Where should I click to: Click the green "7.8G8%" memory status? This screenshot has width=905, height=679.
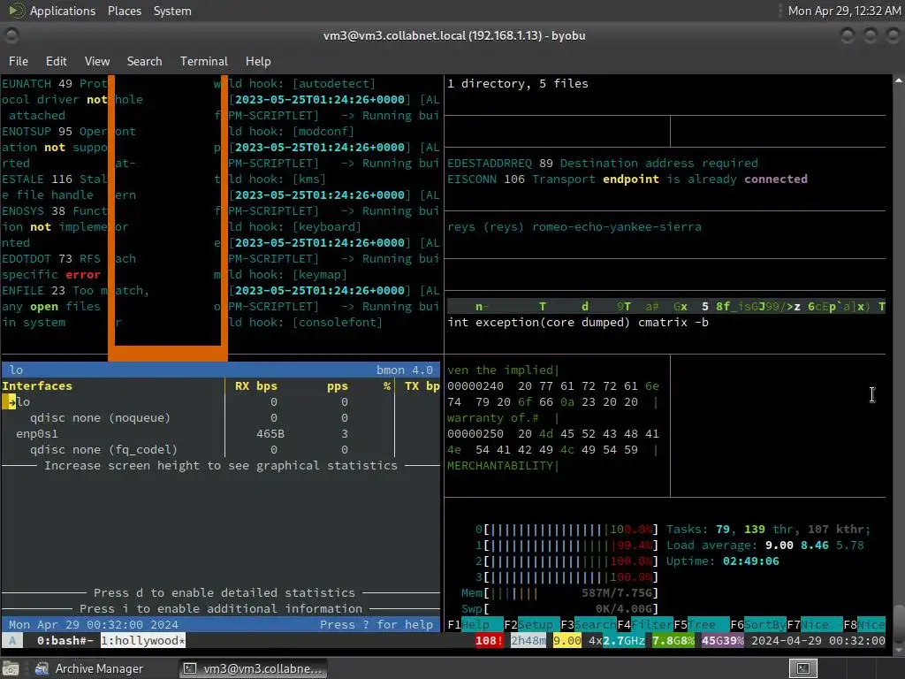click(673, 640)
